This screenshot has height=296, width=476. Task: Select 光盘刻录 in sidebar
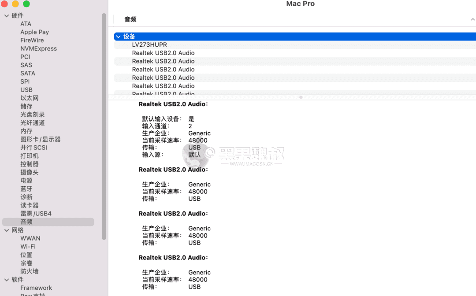coord(33,115)
